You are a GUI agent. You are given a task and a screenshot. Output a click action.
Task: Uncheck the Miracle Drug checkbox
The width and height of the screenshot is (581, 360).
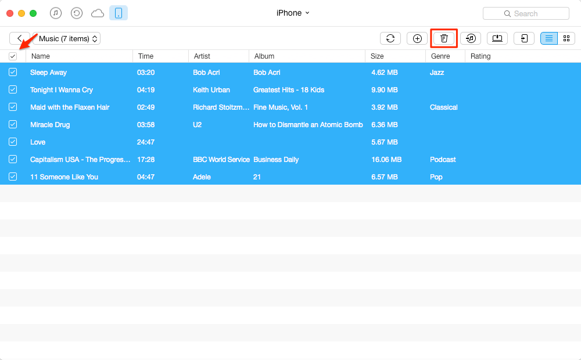point(13,124)
